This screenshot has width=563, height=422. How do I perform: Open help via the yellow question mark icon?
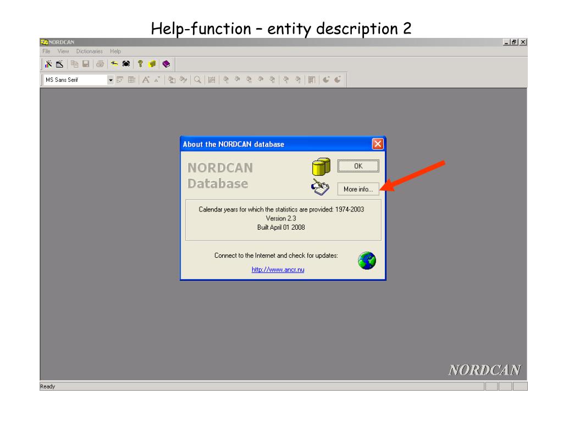point(140,64)
